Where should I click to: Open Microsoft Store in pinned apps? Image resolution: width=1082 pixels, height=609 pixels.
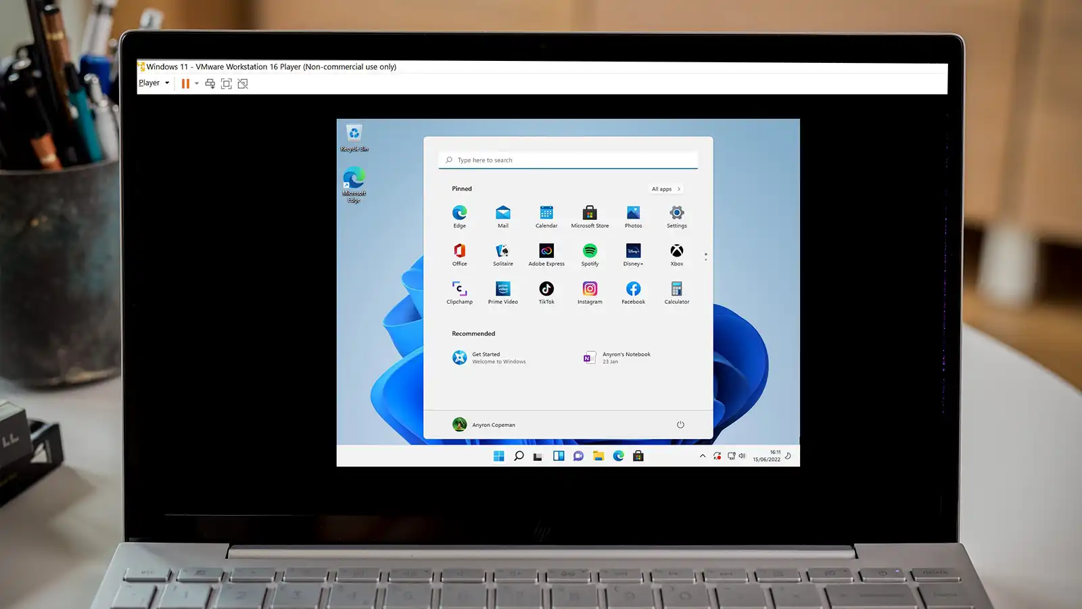pyautogui.click(x=590, y=214)
